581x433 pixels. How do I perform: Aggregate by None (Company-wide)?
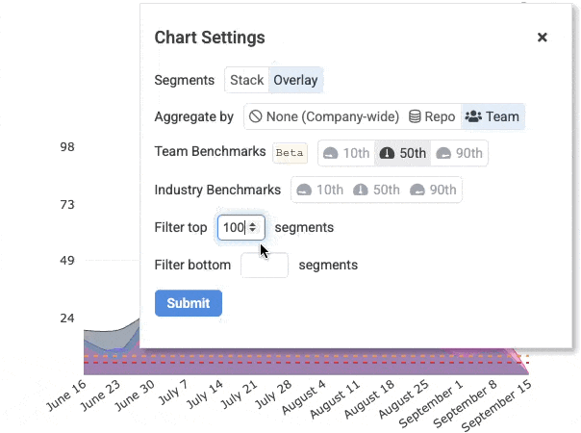(x=323, y=116)
